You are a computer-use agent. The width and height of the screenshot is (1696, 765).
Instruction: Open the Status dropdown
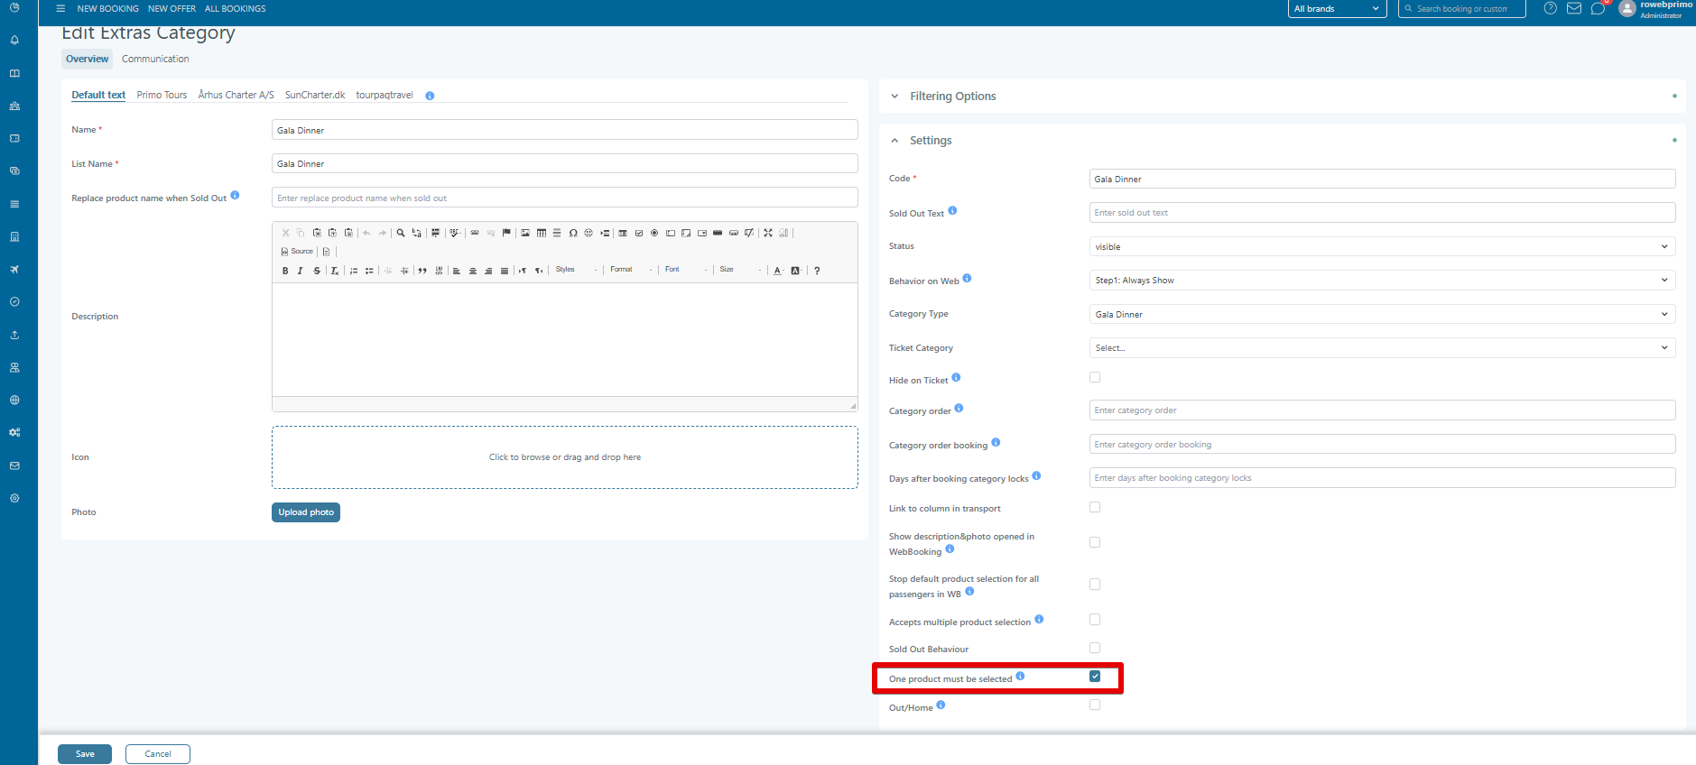point(1381,246)
